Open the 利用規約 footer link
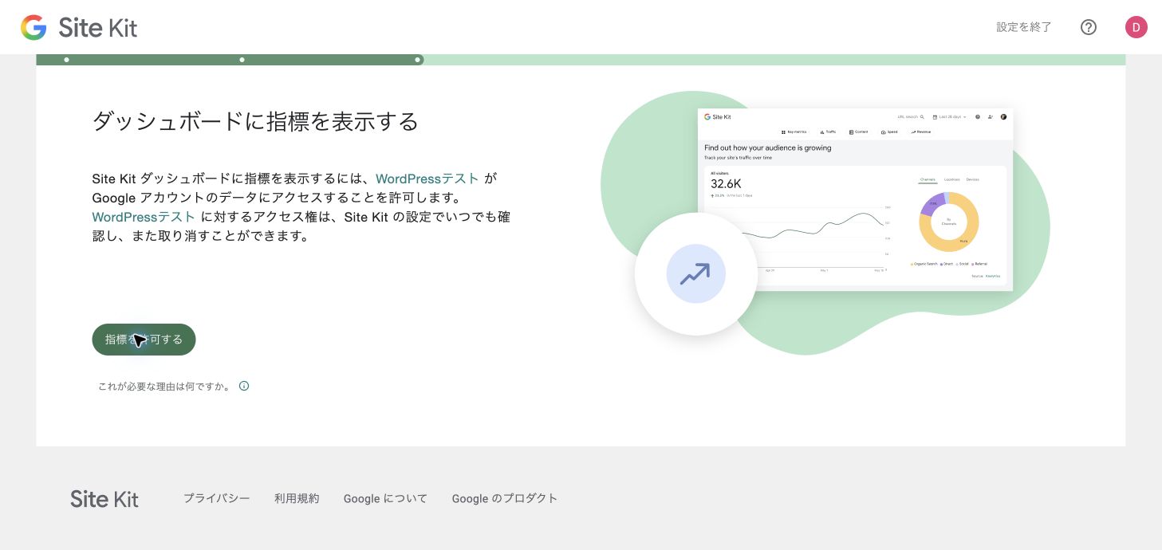This screenshot has width=1162, height=550. [x=297, y=498]
